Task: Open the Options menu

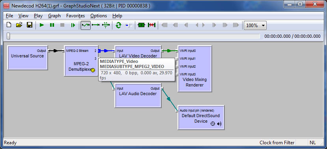Action: (99, 16)
